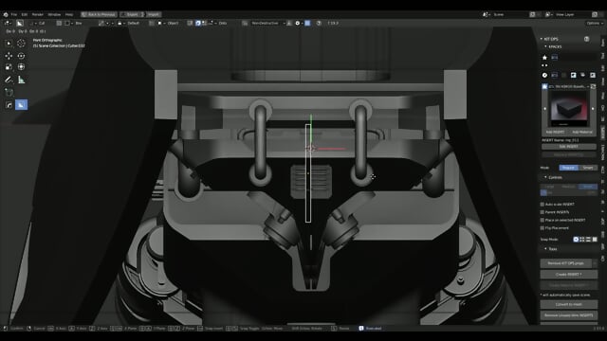Viewport: 607px width, 341px height.
Task: Click the black cube INSERT thumbnail preview
Action: click(x=569, y=109)
